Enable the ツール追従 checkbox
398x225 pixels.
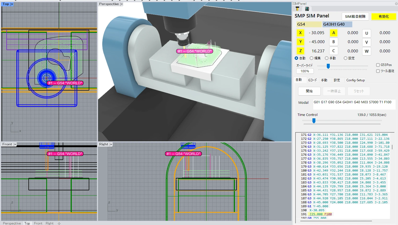[x=378, y=71]
